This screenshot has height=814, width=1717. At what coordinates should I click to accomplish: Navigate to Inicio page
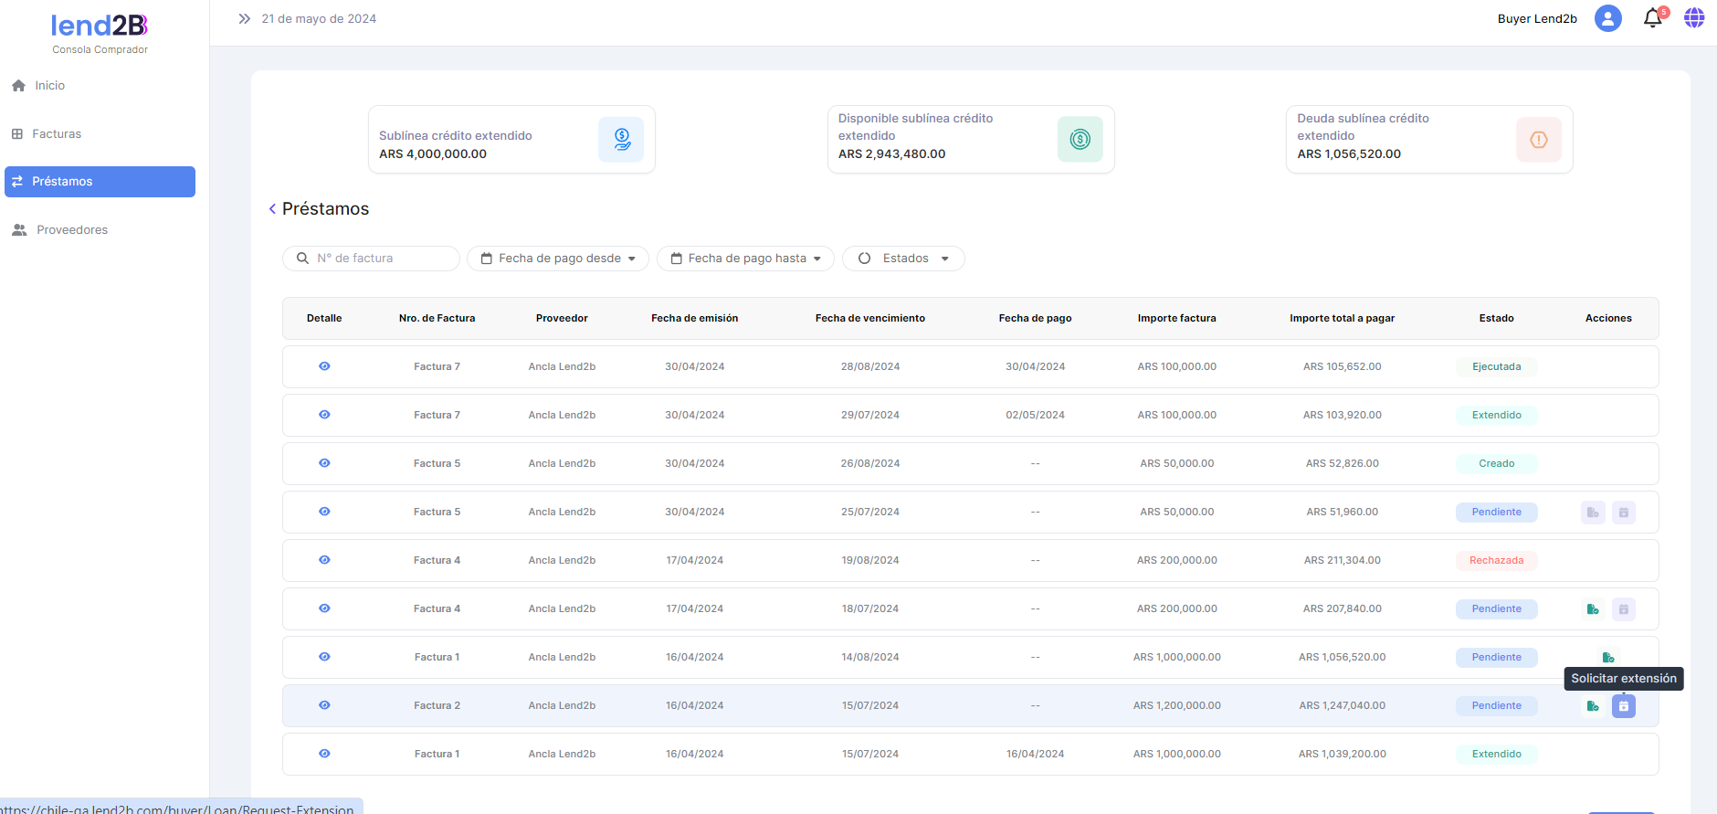click(49, 85)
